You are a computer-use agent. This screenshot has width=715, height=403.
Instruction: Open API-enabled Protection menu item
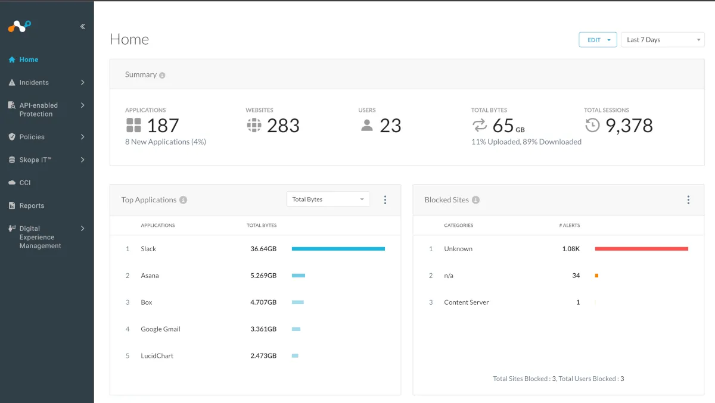(x=38, y=110)
